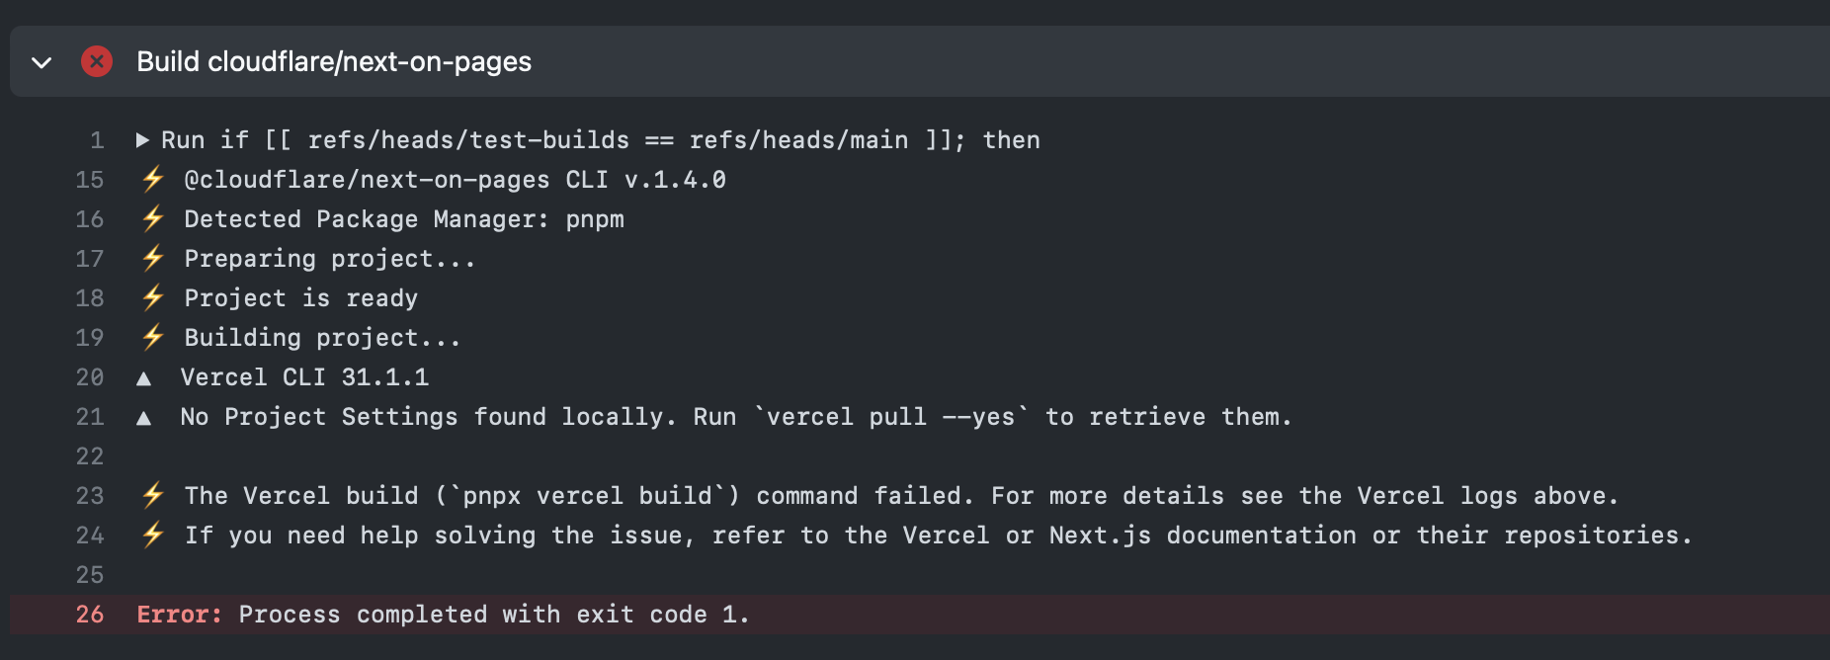Click the red failure status icon
This screenshot has width=1830, height=660.
pyautogui.click(x=96, y=61)
